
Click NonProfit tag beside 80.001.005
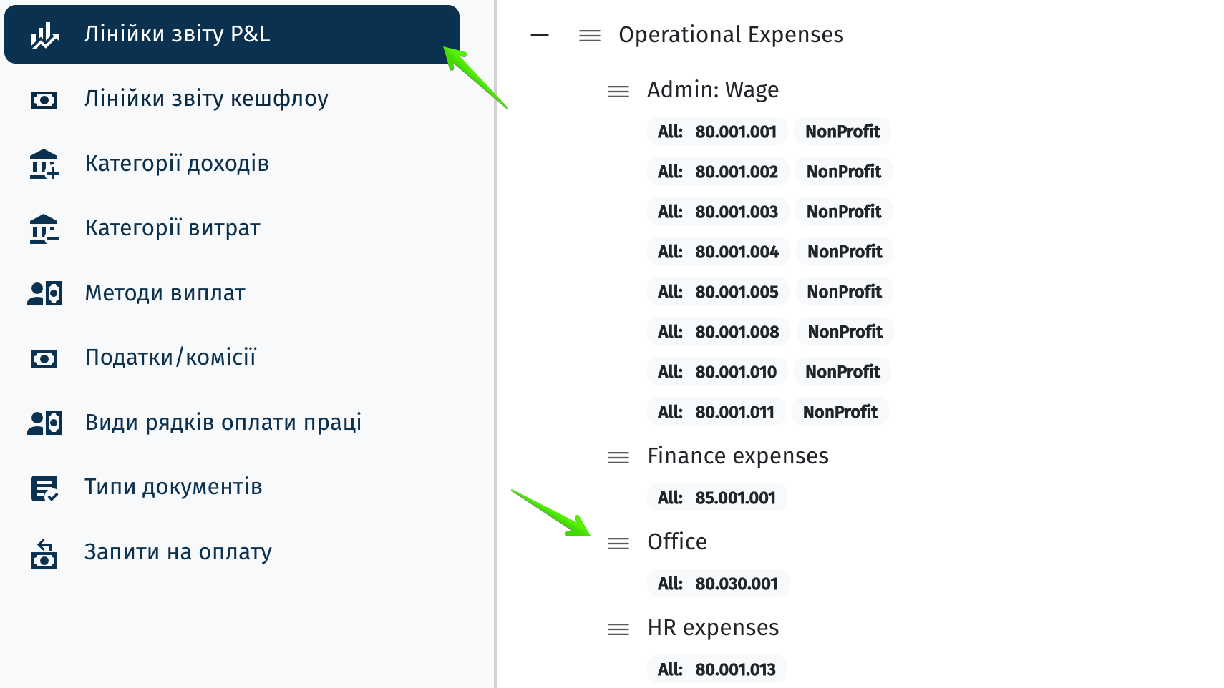pyautogui.click(x=845, y=292)
